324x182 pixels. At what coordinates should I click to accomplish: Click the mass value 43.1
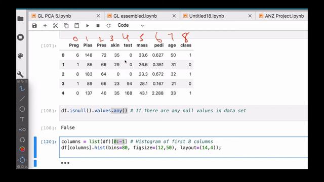[x=143, y=93]
